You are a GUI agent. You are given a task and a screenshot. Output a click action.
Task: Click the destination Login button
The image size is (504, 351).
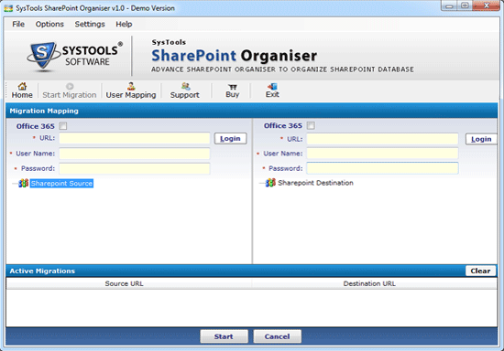(481, 139)
